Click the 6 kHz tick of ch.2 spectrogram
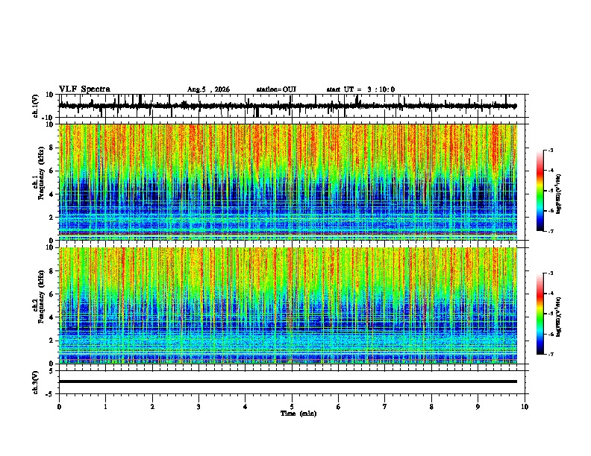This screenshot has height=456, width=591. pyautogui.click(x=51, y=294)
